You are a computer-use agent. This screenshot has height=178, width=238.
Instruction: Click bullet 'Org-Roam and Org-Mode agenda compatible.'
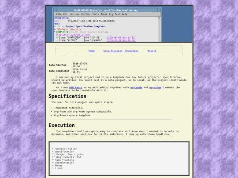coord(83,112)
